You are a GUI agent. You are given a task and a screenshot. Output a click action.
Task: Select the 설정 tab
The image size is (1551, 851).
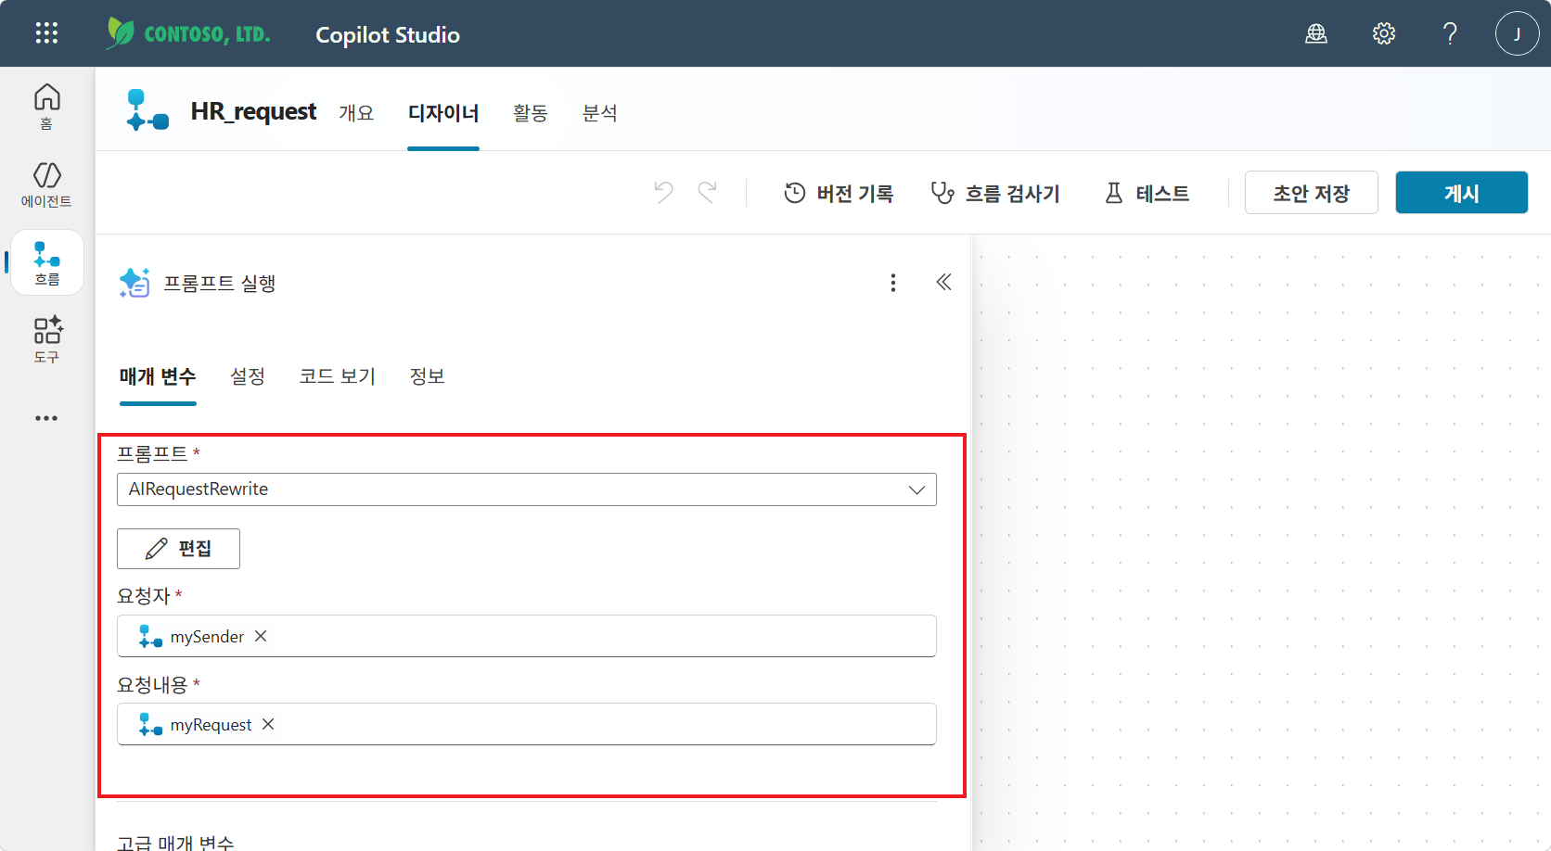tap(248, 376)
